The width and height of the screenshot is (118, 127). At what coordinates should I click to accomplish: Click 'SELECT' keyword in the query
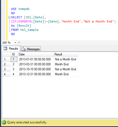[x=17, y=17]
